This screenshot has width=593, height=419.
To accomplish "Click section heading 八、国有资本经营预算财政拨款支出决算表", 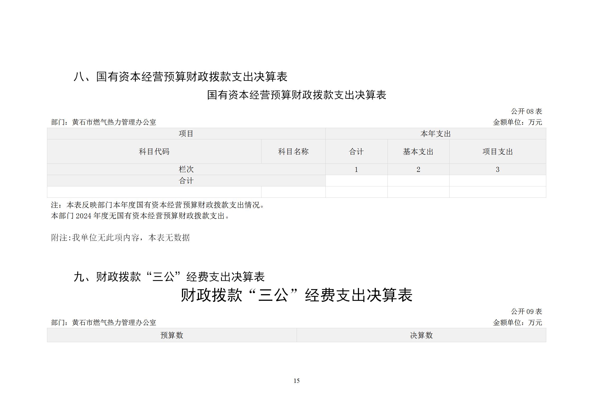I will pyautogui.click(x=180, y=77).
